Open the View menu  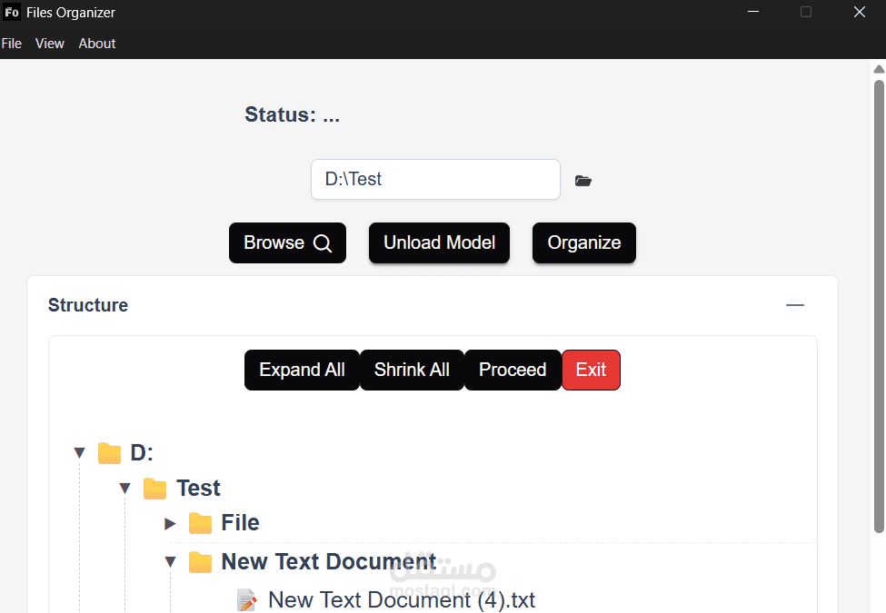(50, 44)
